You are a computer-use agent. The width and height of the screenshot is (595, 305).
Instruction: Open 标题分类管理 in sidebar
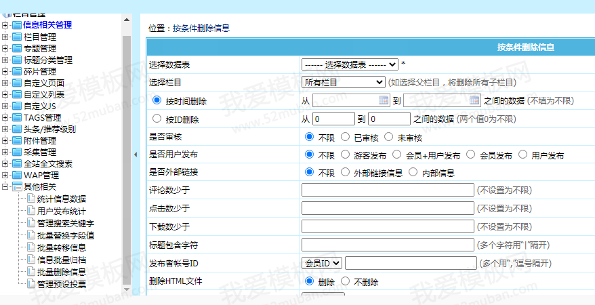(x=48, y=60)
